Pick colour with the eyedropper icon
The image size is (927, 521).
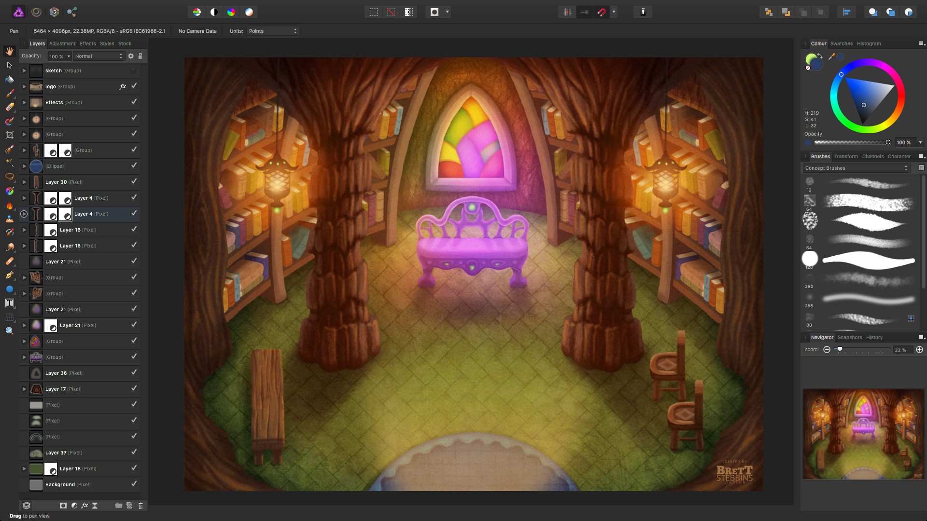(831, 56)
